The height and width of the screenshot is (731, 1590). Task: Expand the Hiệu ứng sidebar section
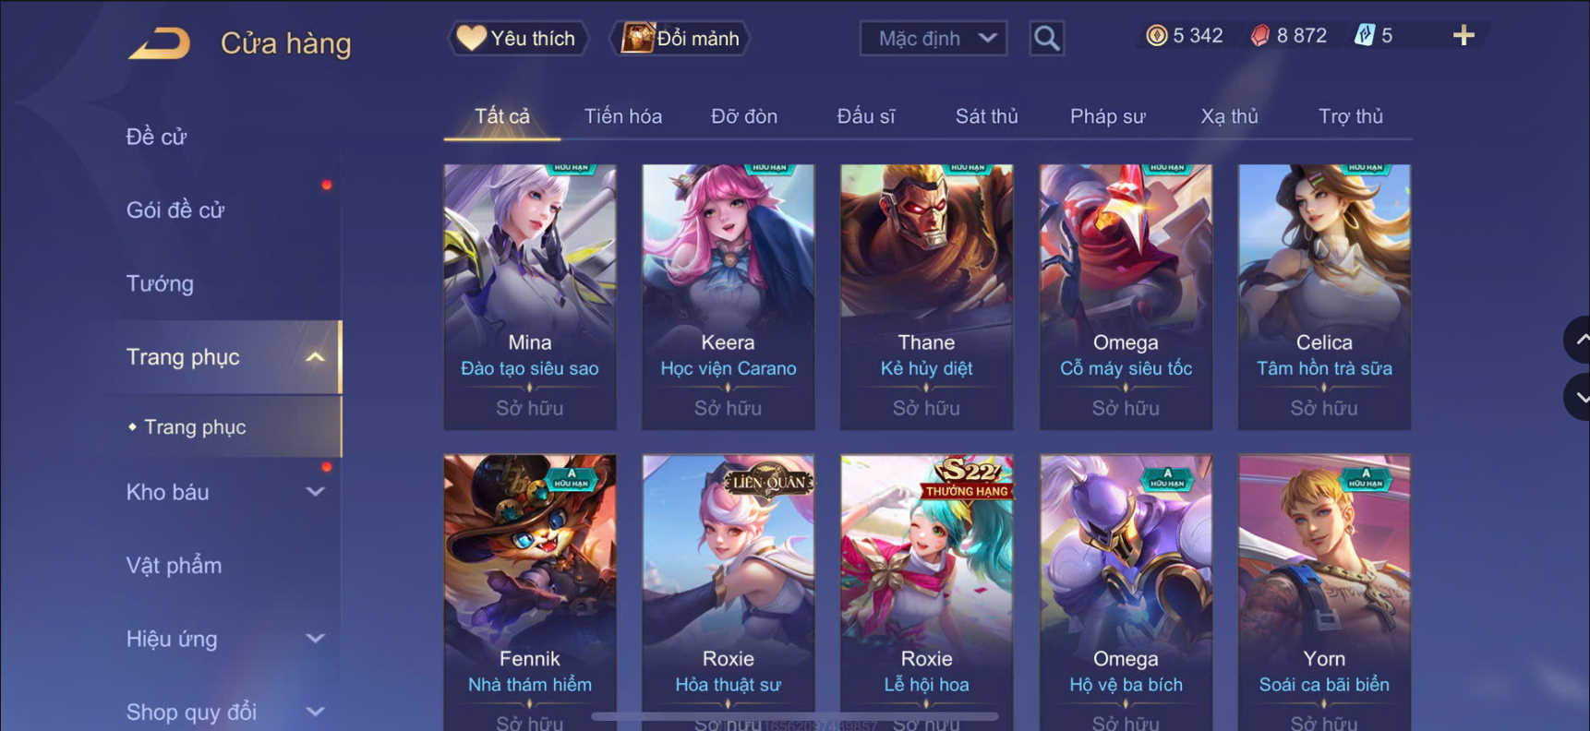pyautogui.click(x=315, y=639)
